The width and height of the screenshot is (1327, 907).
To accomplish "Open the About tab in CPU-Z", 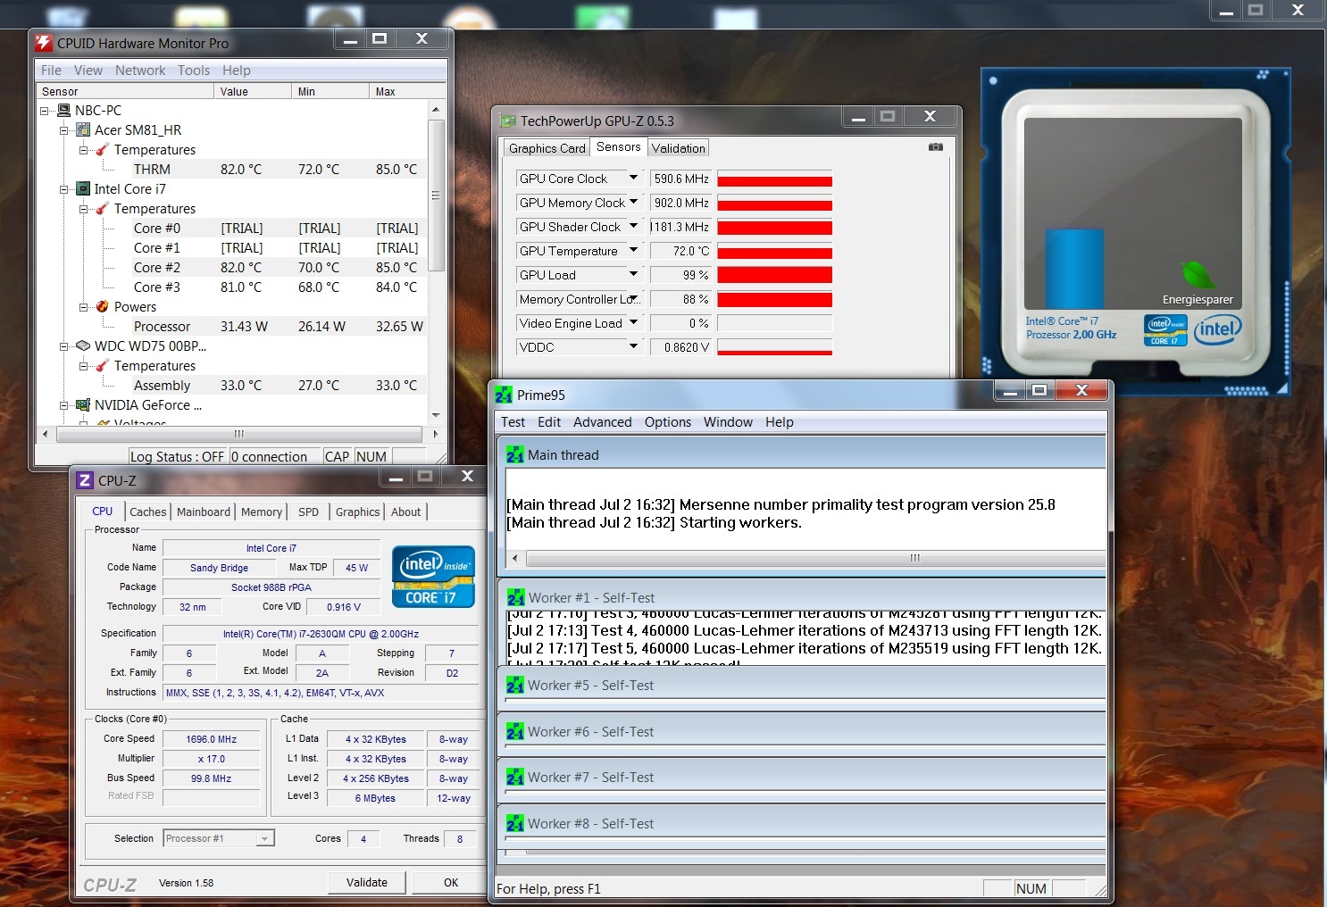I will click(406, 512).
